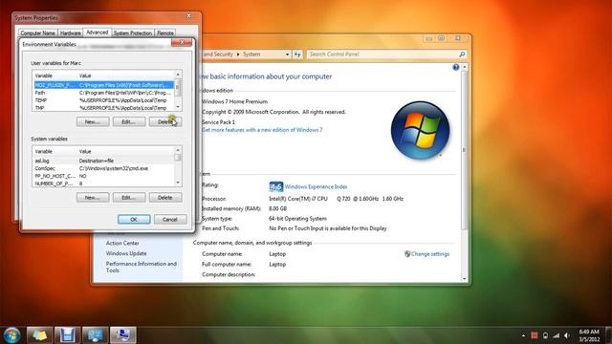Select the ComSpec system variable row
This screenshot has width=612, height=344.
[103, 168]
